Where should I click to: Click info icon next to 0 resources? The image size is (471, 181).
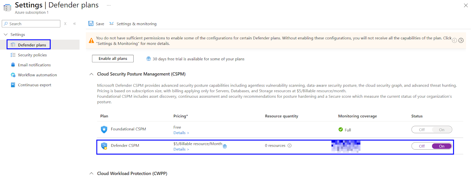click(289, 146)
